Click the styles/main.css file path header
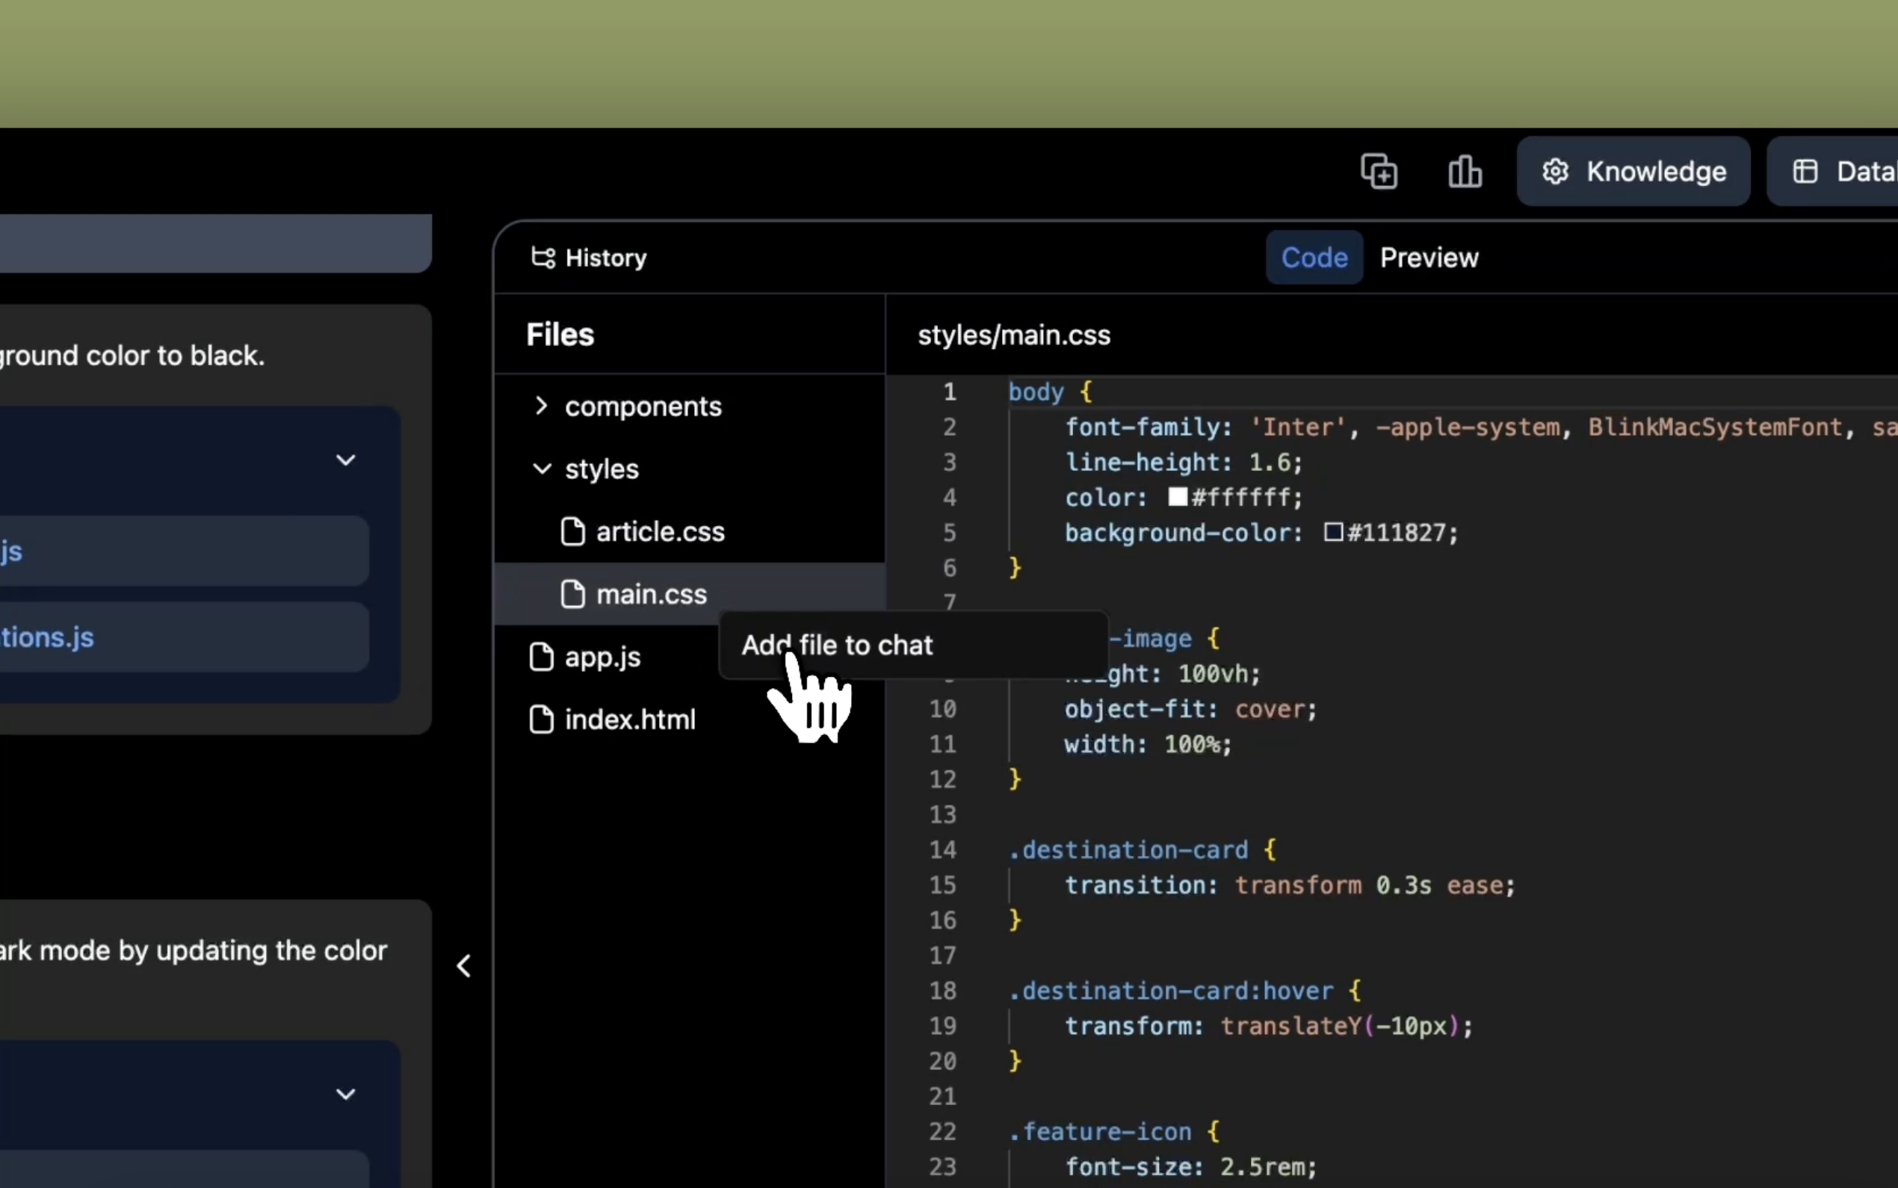The image size is (1898, 1188). (1014, 335)
